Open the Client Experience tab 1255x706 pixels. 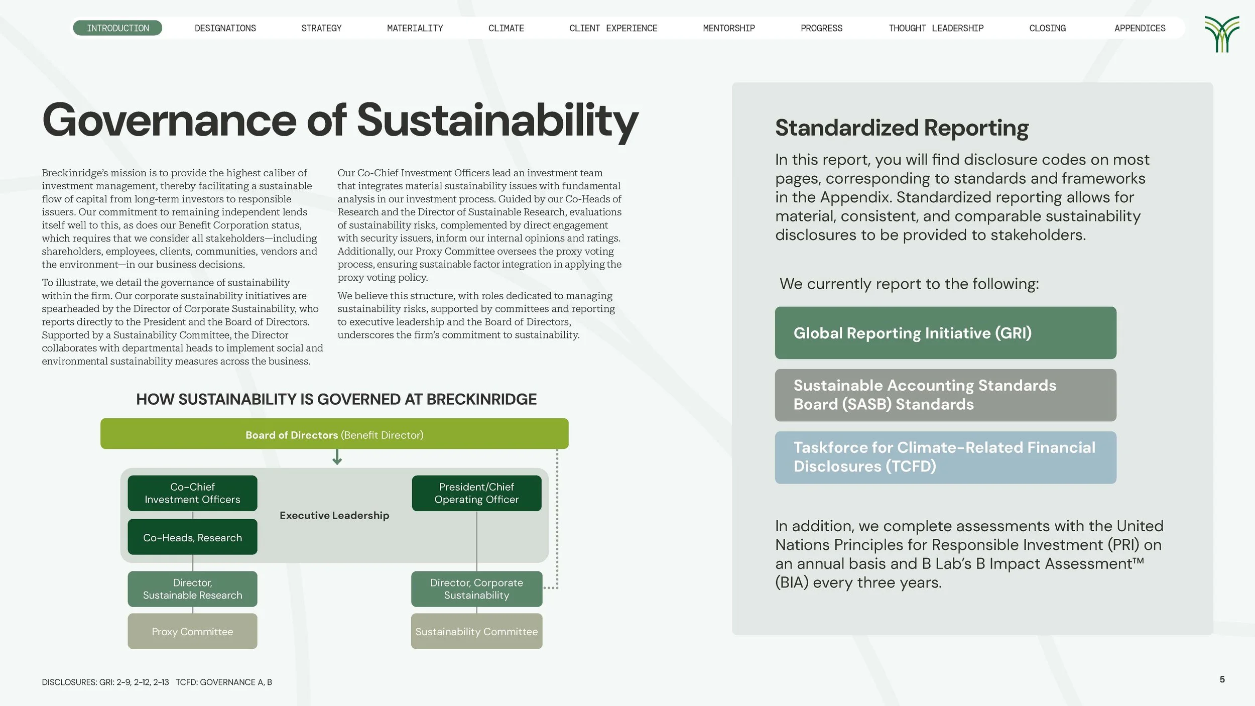point(613,28)
